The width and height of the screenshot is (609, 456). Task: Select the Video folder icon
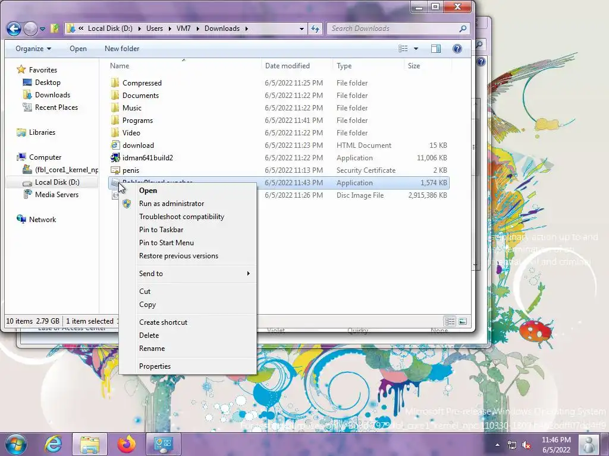tap(115, 132)
